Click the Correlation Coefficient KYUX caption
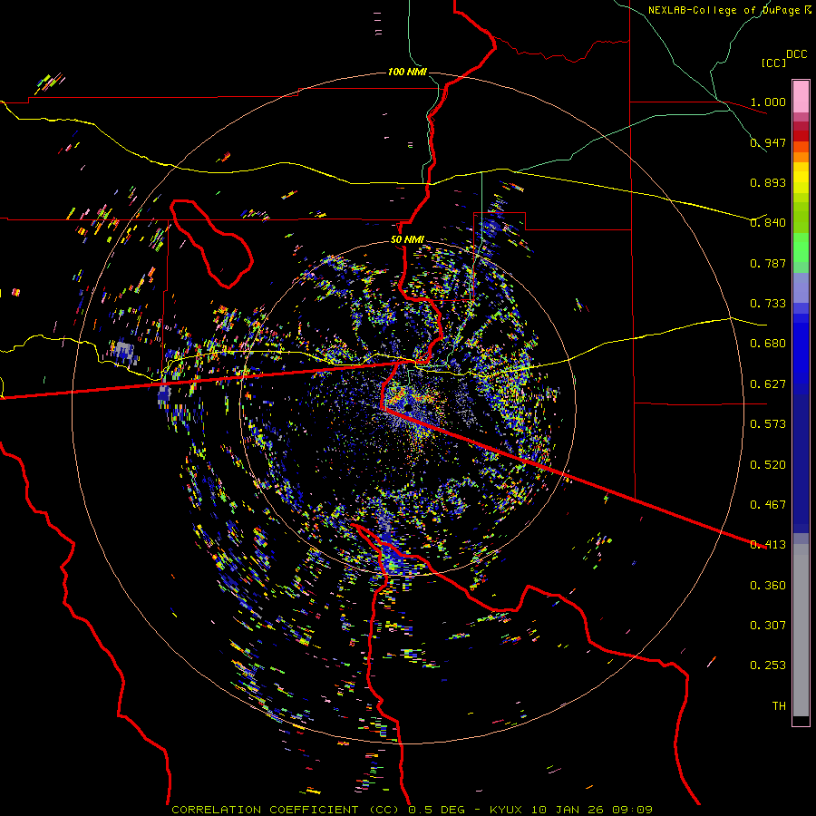Viewport: 816px width, 816px height. pyautogui.click(x=412, y=810)
